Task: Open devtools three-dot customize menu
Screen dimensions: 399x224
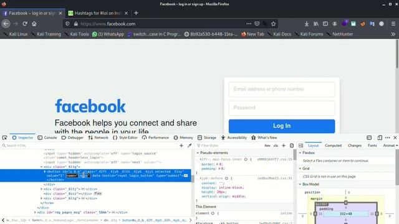Action: (x=388, y=138)
